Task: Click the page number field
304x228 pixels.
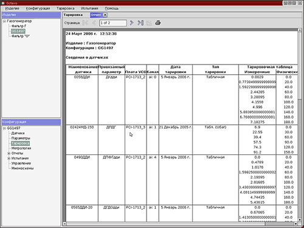Action: pyautogui.click(x=113, y=23)
